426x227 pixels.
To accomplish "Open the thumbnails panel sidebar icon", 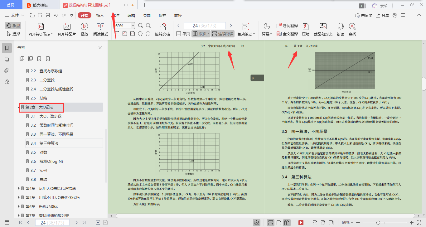I will 7,59.
